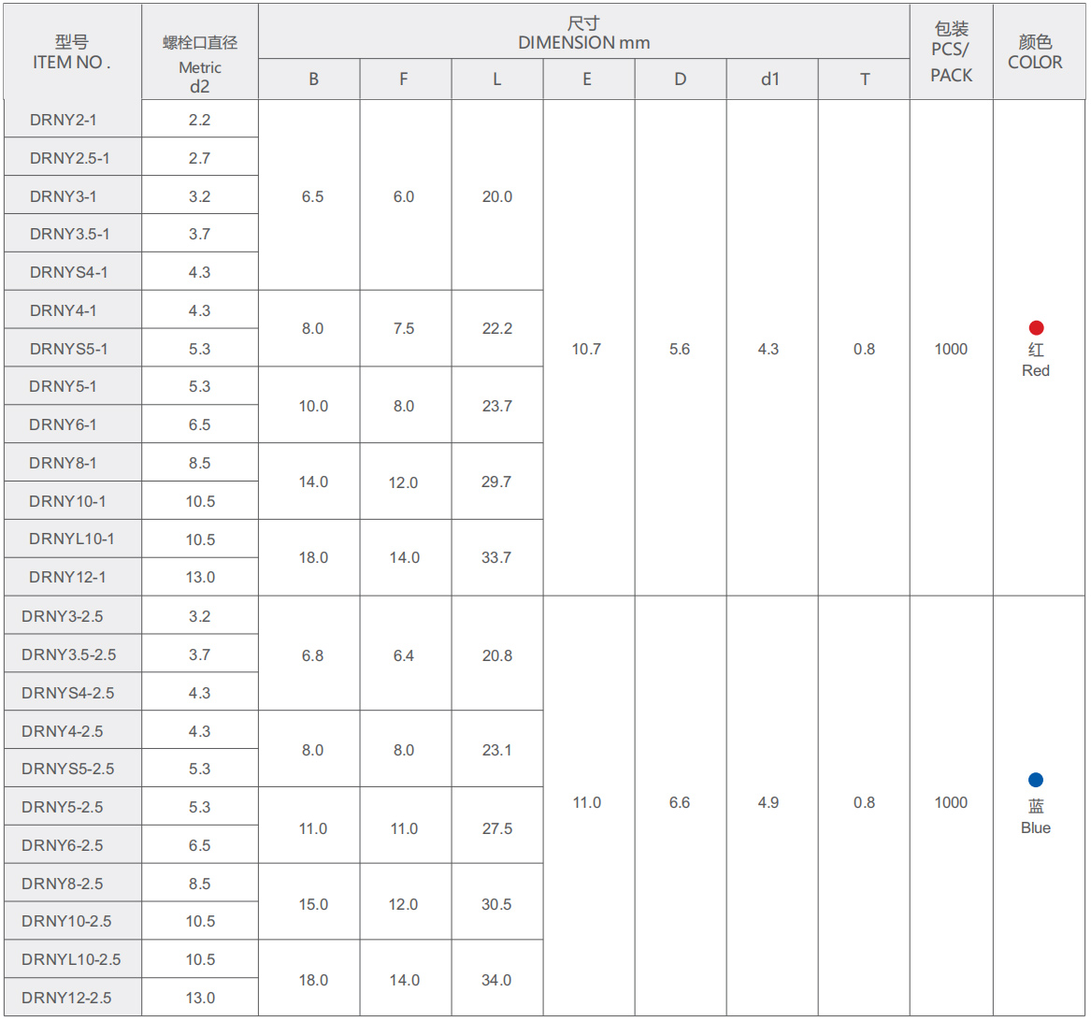Select item DRNY5-1

[63, 386]
